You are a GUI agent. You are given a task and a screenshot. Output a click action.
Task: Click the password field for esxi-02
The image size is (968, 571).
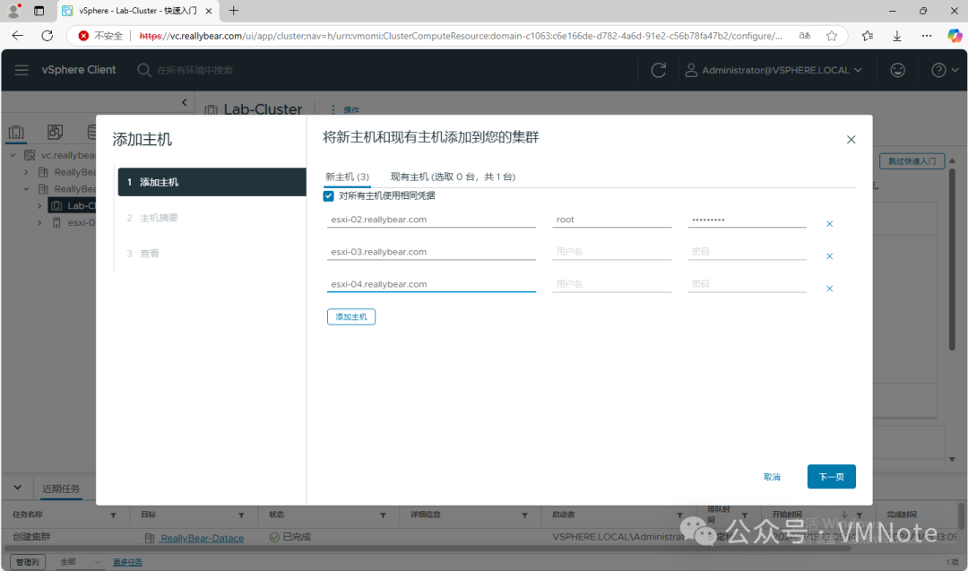747,219
